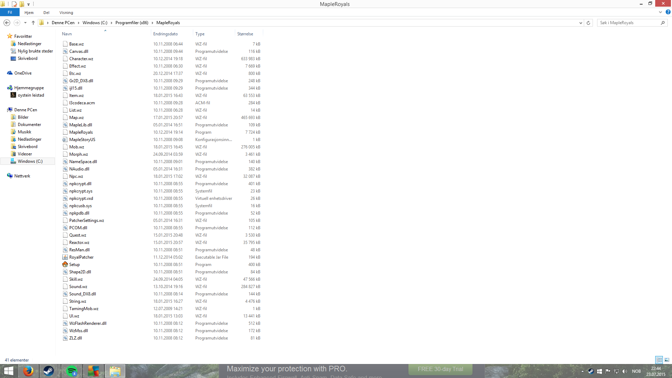The width and height of the screenshot is (672, 378).
Task: Open the Explorer help icon
Action: coord(668,12)
